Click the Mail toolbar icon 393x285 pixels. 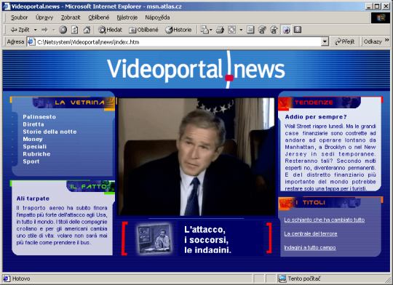click(206, 30)
